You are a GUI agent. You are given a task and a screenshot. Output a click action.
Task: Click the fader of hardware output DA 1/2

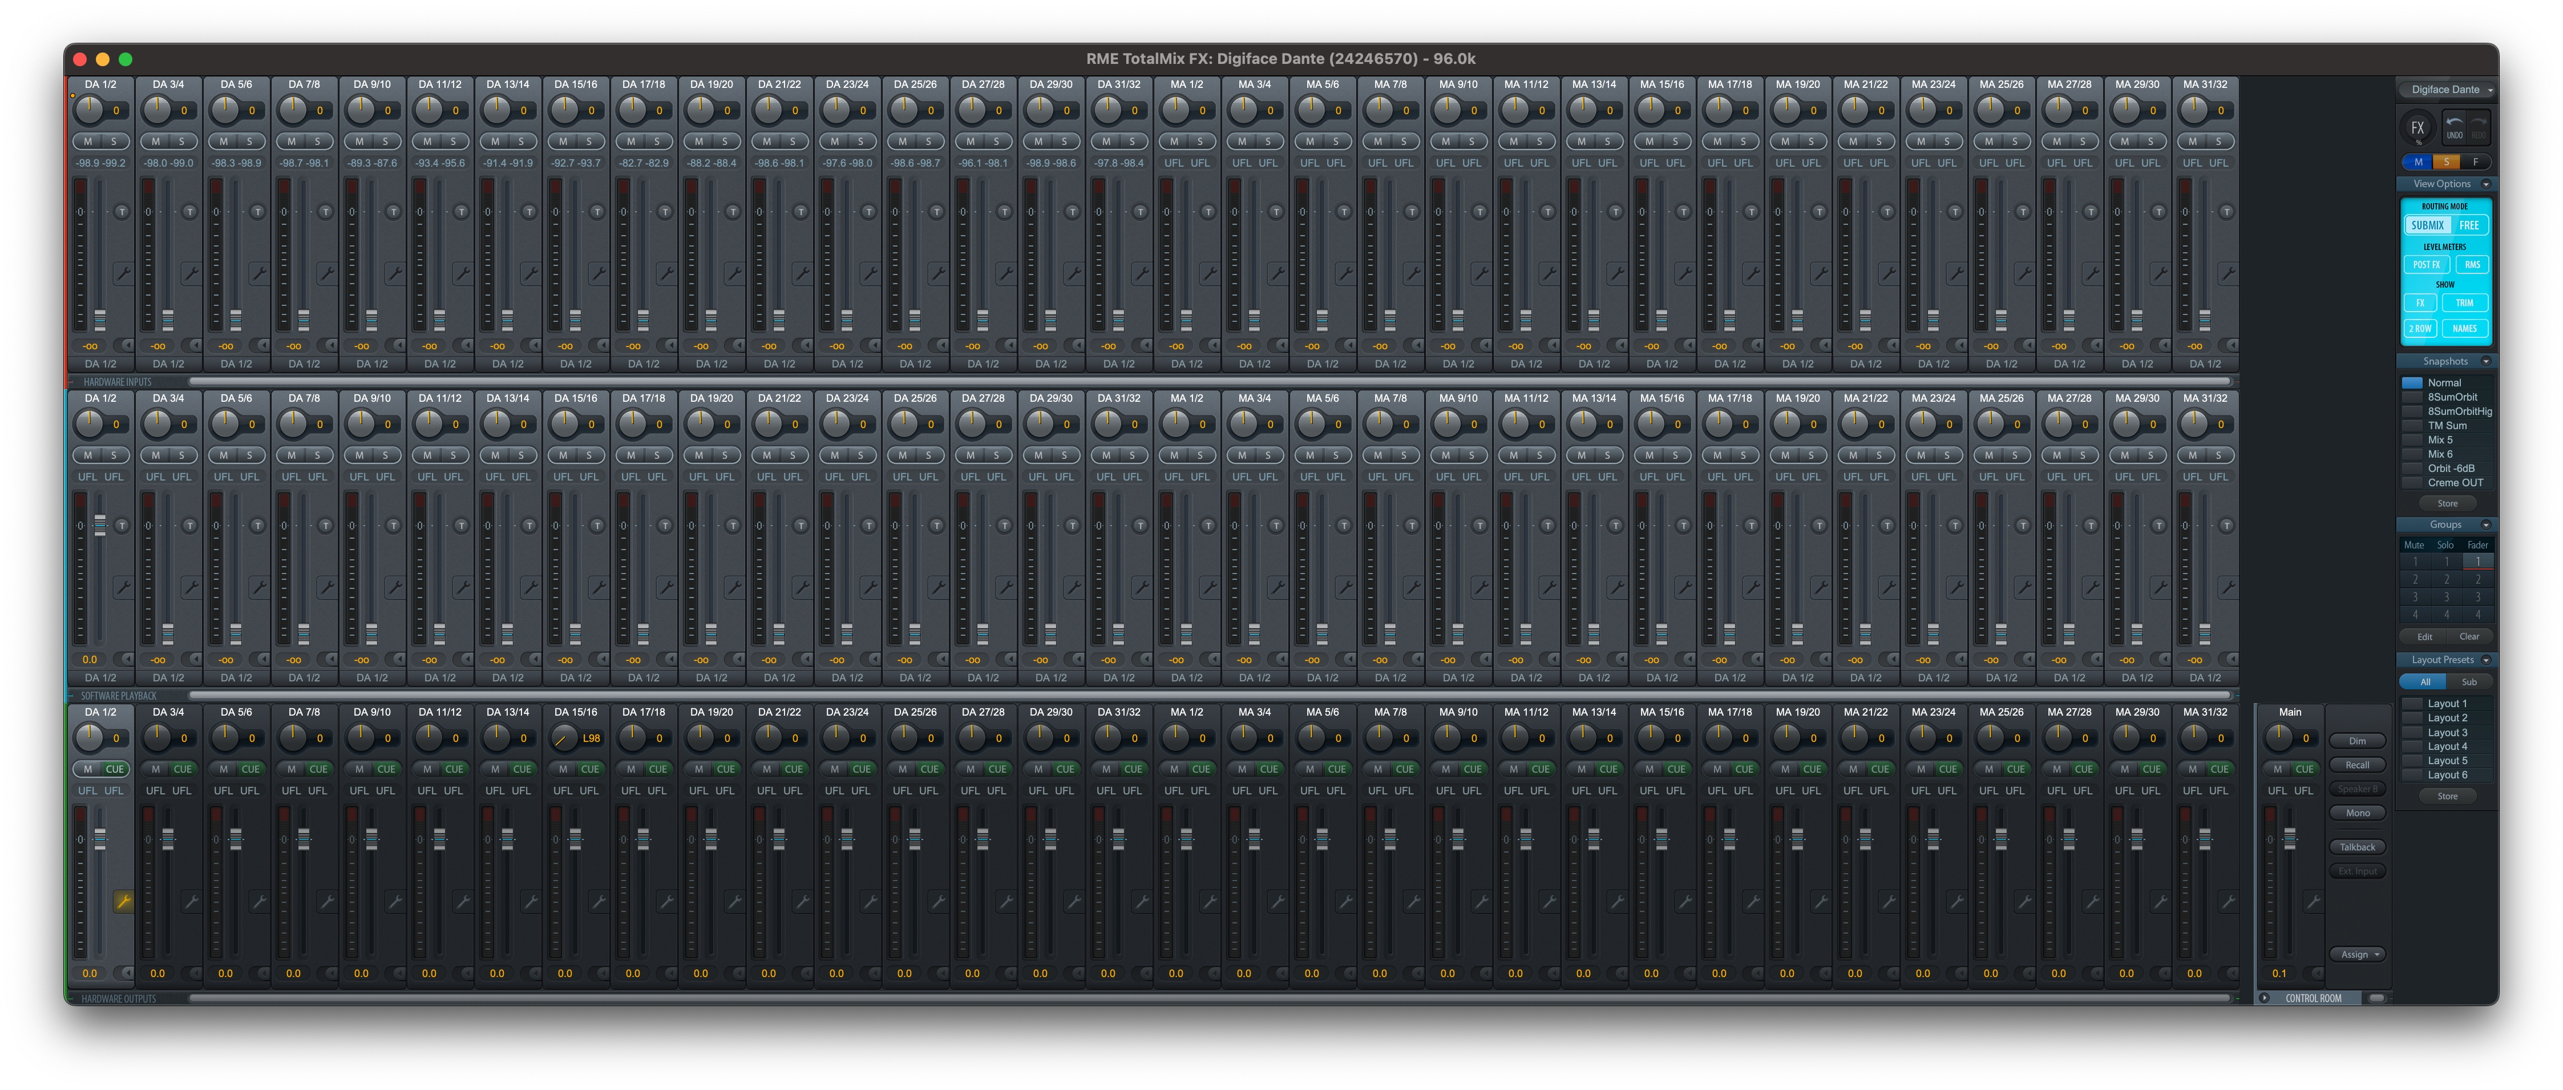pyautogui.click(x=99, y=839)
